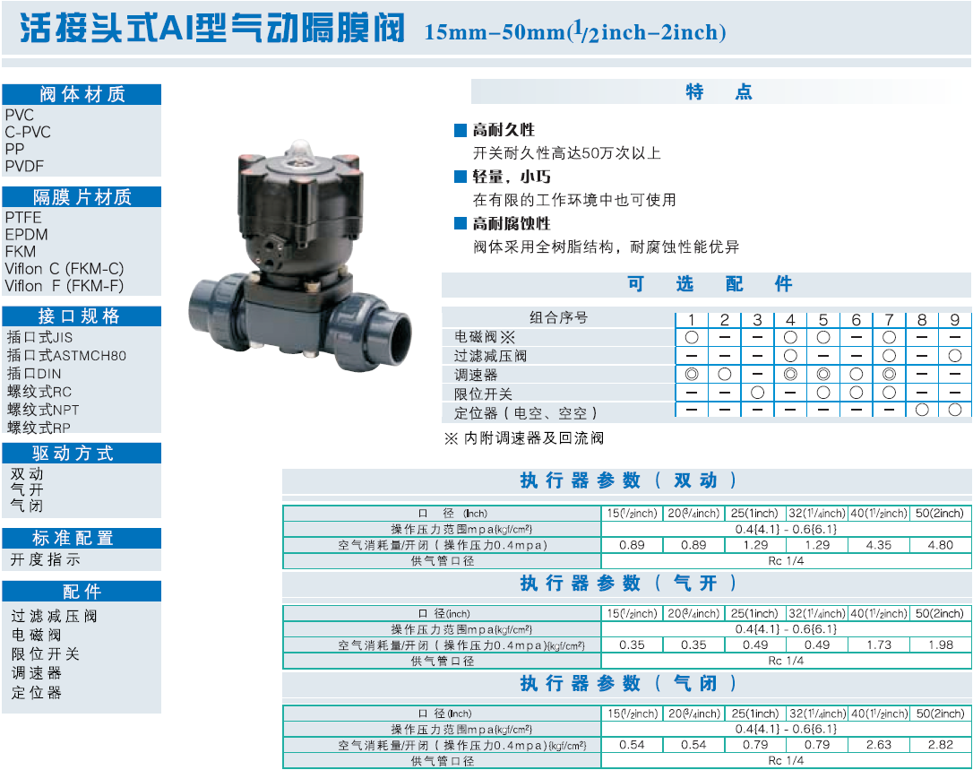Select the 限位开关 circle under combination 3

tap(757, 394)
